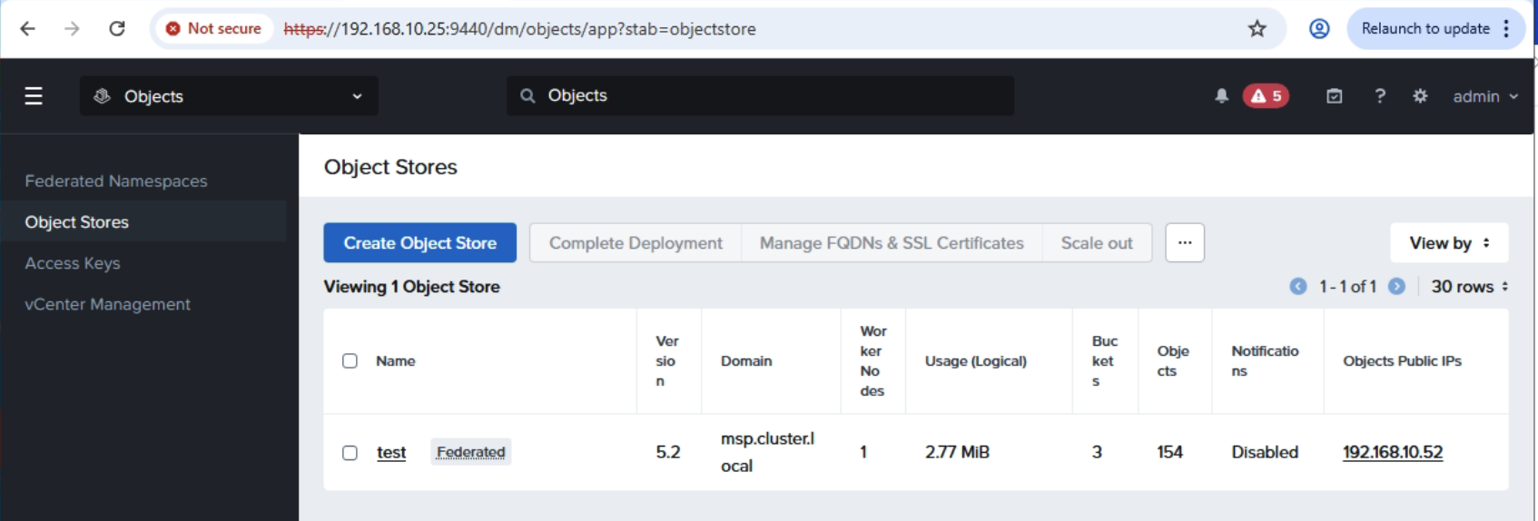The height and width of the screenshot is (521, 1538).
Task: Open the View by dropdown
Action: pyautogui.click(x=1448, y=243)
